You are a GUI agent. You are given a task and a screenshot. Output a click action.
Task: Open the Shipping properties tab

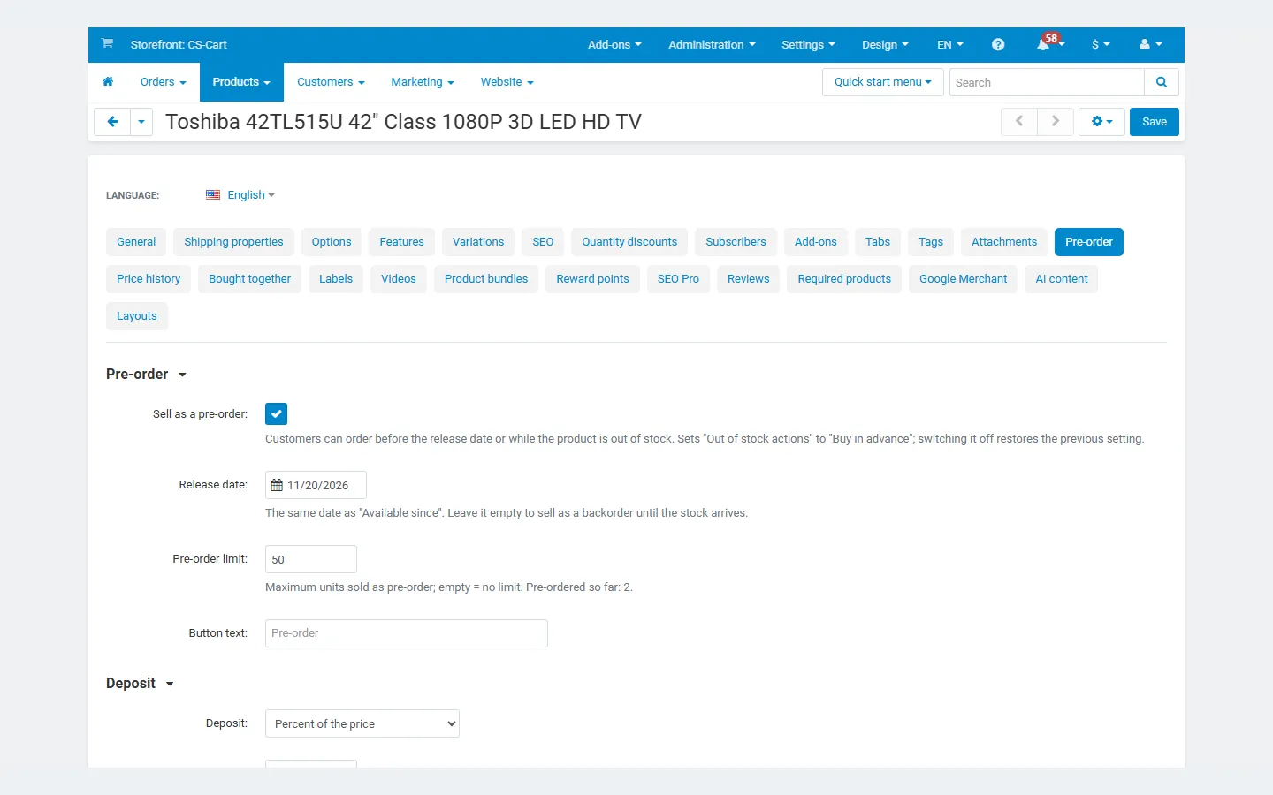233,242
